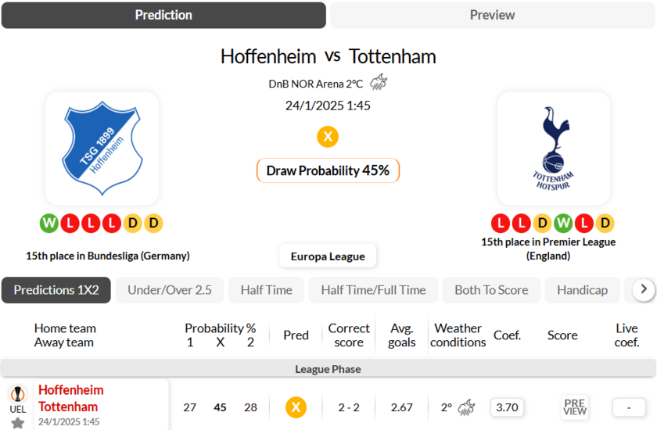657x430 pixels.
Task: Click the 3.70 coefficient button
Action: click(x=507, y=407)
